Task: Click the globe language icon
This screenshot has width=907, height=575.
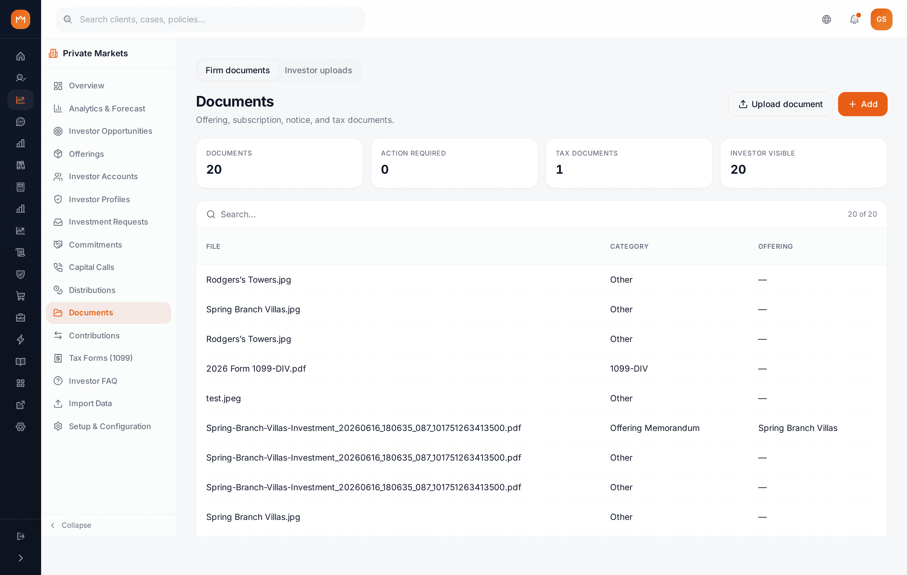Action: click(826, 19)
